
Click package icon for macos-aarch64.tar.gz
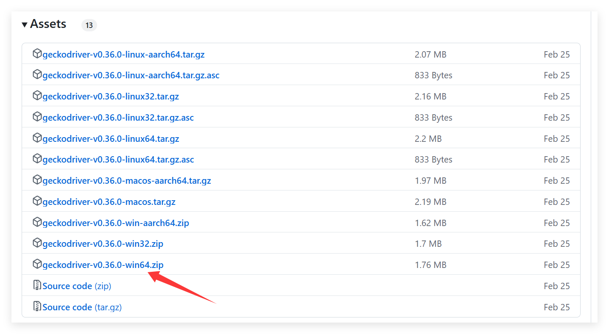pos(37,180)
